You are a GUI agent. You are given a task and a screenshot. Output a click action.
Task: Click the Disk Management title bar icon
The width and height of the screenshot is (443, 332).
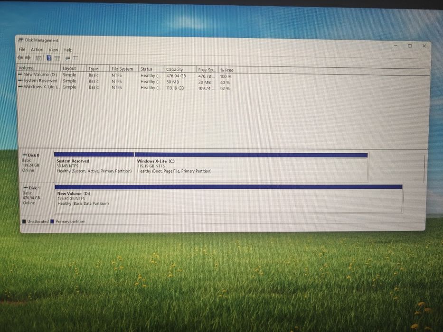20,40
